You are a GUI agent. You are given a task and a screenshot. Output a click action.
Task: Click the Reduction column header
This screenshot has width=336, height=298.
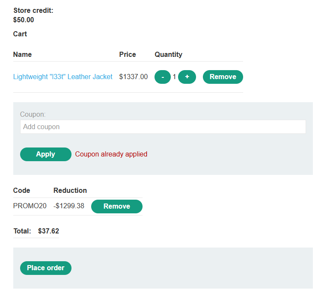pos(70,191)
